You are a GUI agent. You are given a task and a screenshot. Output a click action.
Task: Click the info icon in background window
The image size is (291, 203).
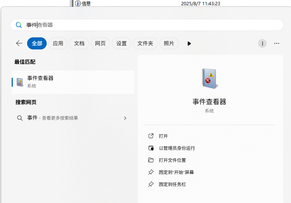78,3
